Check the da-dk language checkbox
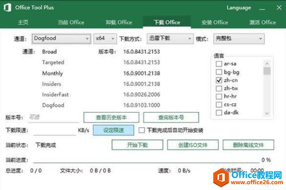The width and height of the screenshot is (286, 190). coord(219,113)
